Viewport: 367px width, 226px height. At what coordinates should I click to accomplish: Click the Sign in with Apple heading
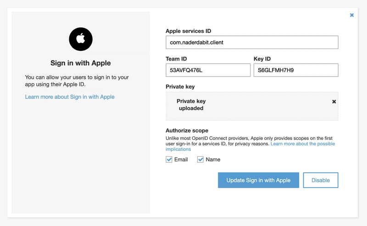click(x=81, y=63)
